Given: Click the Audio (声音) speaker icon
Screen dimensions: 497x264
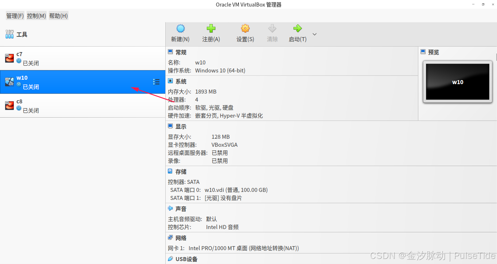Looking at the screenshot, I should point(170,208).
